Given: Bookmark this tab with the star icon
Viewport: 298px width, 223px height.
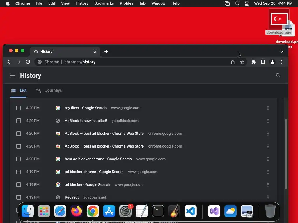Looking at the screenshot, I should point(242,62).
